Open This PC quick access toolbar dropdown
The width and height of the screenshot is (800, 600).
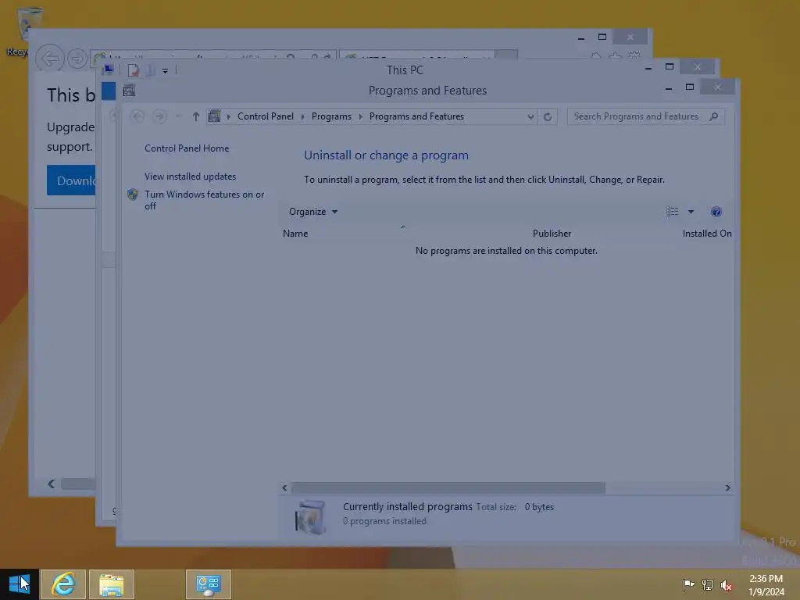tap(165, 71)
